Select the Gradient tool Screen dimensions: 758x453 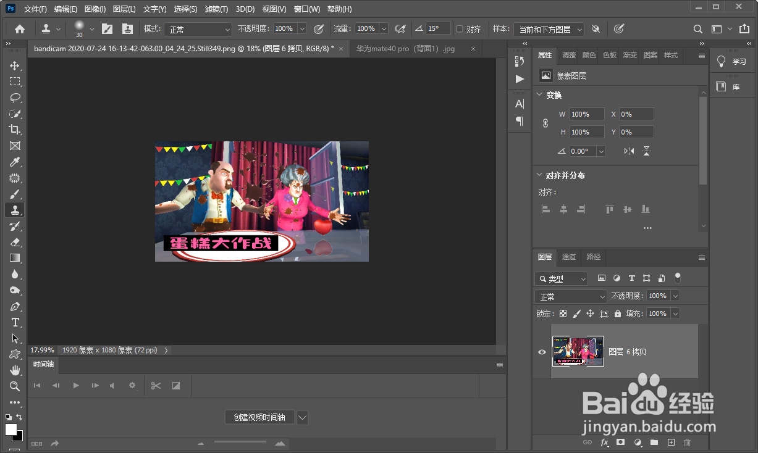tap(15, 258)
